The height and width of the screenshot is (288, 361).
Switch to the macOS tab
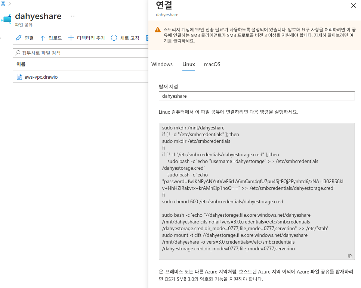pos(212,65)
